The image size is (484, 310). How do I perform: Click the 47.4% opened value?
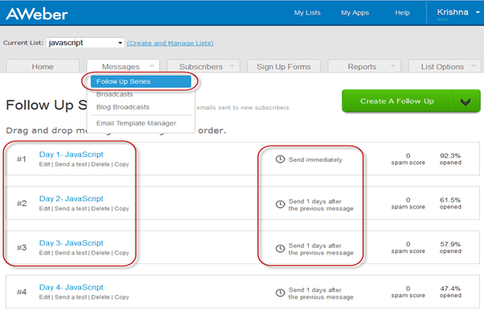point(450,292)
